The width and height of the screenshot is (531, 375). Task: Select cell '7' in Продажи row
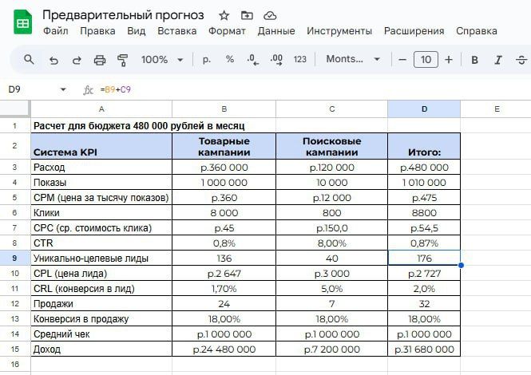point(332,303)
